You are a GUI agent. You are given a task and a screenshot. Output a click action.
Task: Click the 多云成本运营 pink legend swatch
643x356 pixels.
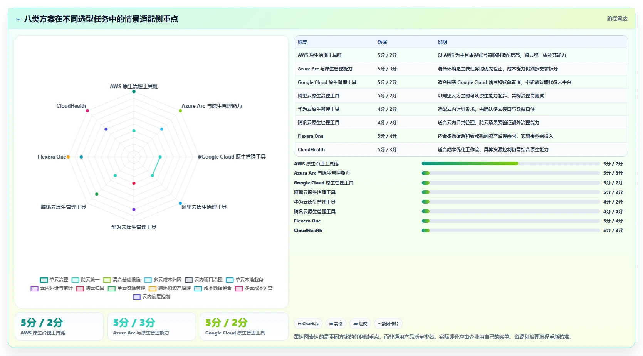[239, 288]
